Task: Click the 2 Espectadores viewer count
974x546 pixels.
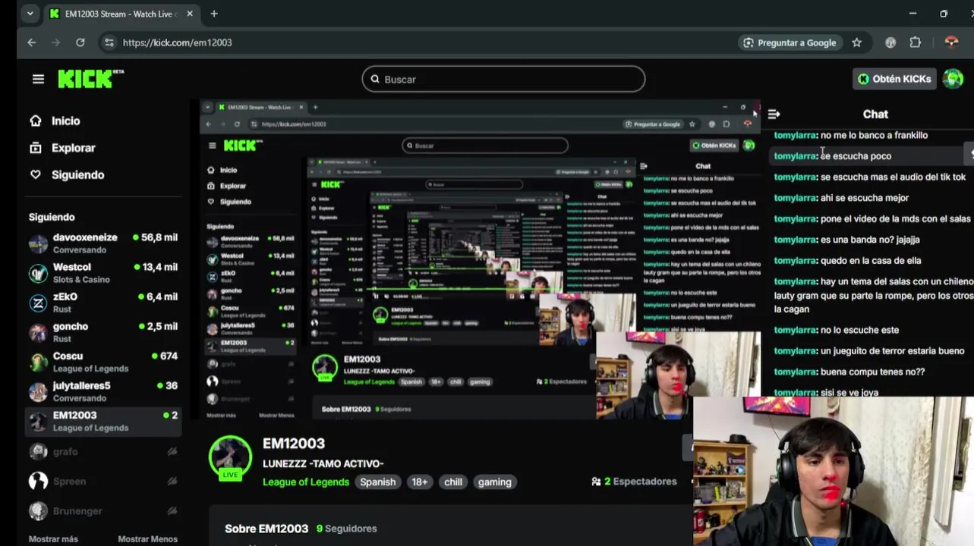Action: point(634,482)
